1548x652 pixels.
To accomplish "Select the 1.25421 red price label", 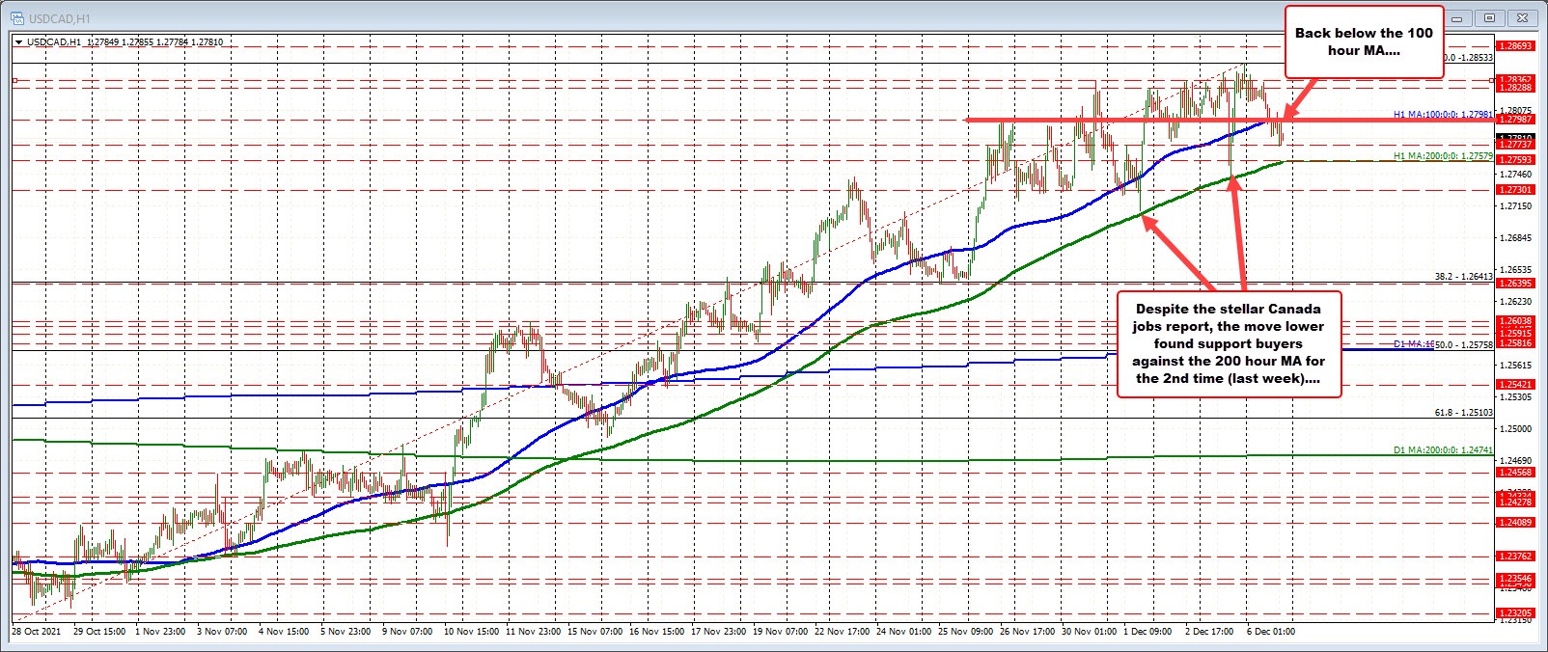I will click(x=1515, y=384).
